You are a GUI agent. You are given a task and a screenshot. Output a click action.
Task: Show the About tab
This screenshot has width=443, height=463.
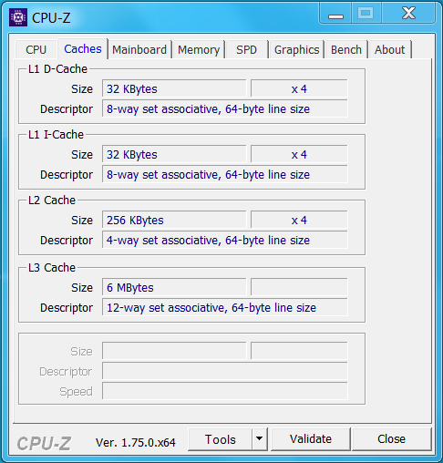tap(390, 49)
